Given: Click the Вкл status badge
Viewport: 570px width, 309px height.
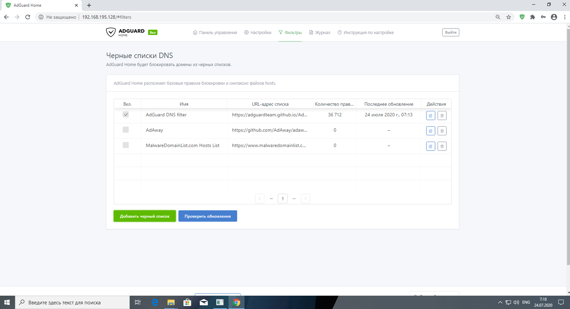Looking at the screenshot, I should pyautogui.click(x=153, y=32).
